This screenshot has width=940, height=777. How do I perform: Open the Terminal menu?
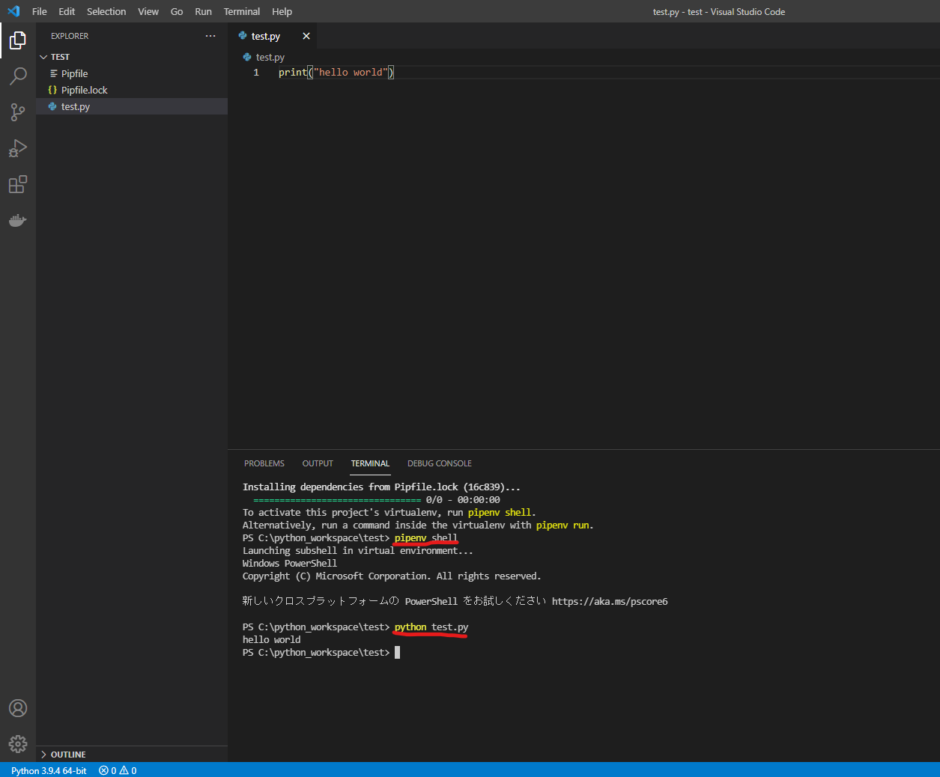242,11
